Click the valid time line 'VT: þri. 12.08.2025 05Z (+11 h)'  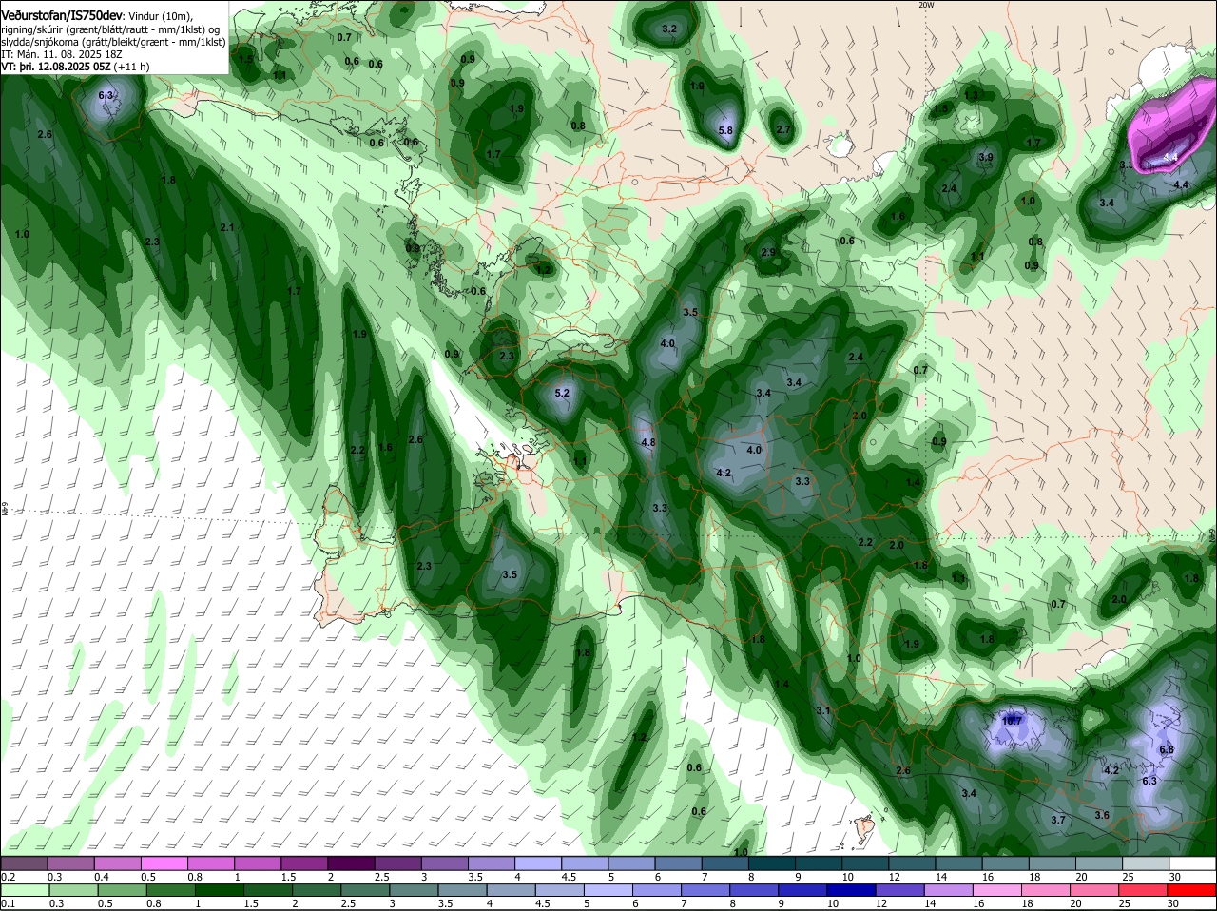coord(75,68)
